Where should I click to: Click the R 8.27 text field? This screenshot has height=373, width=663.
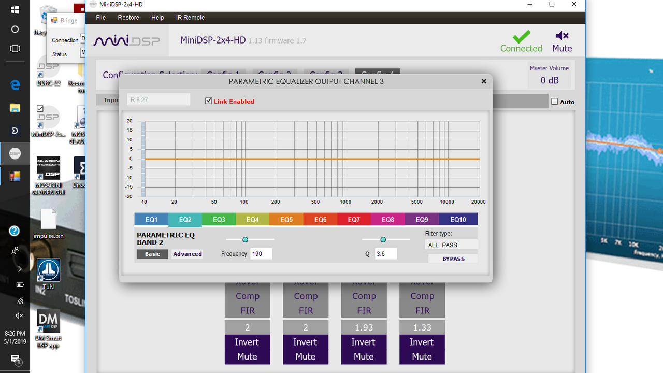coord(158,99)
